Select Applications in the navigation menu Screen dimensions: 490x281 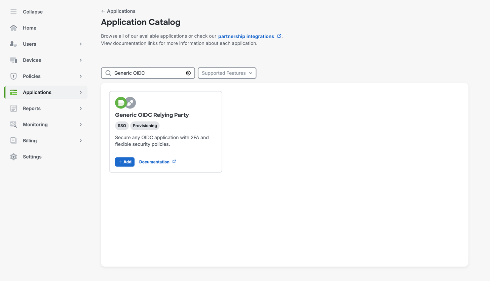[x=37, y=92]
